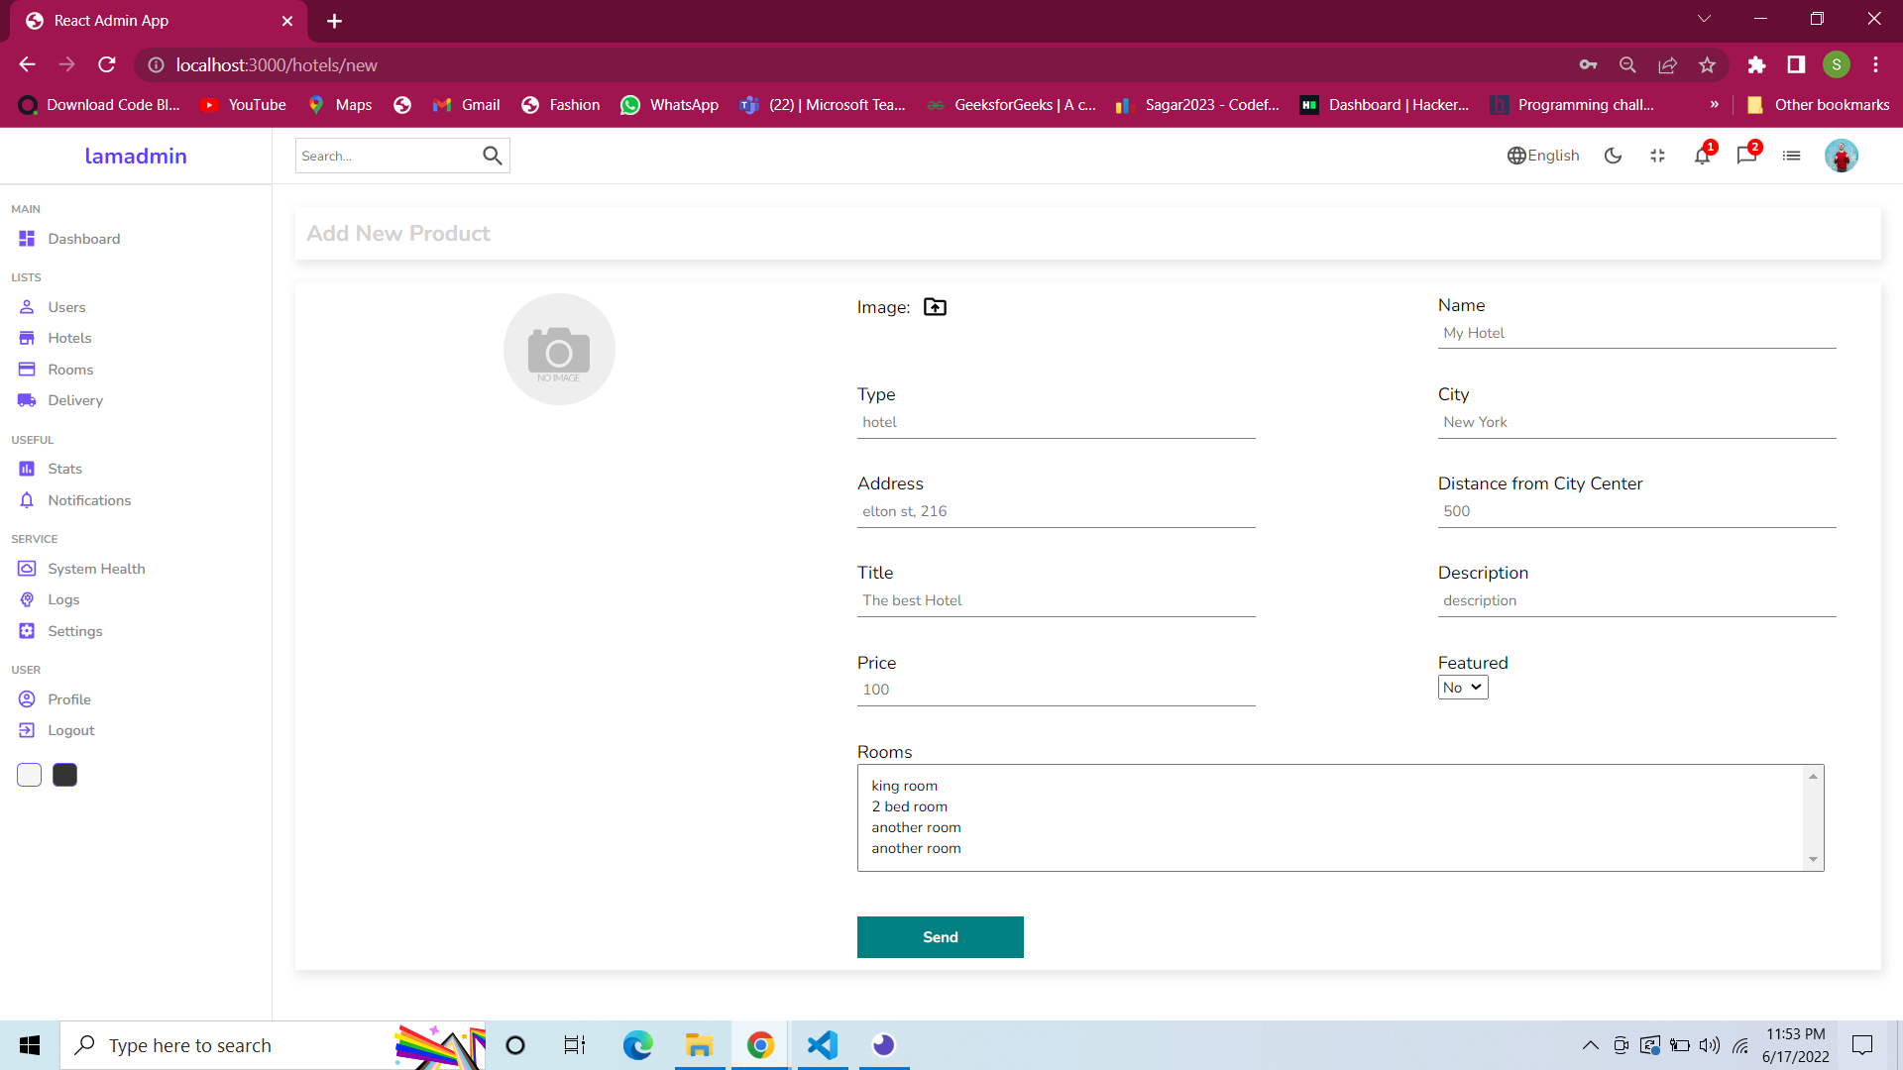Open chat messages icon in top bar
The height and width of the screenshot is (1070, 1903).
[1746, 156]
